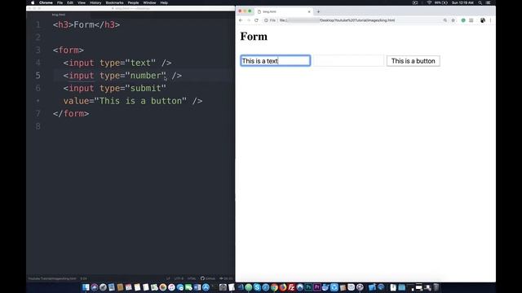This screenshot has height=293, width=522.
Task: Open Photoshop from the Dock
Action: [x=308, y=287]
